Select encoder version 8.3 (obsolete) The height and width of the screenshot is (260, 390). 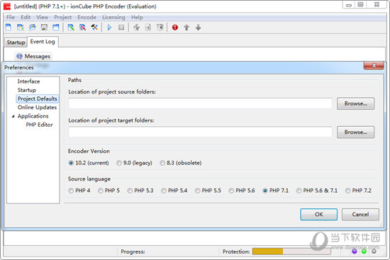pos(181,163)
